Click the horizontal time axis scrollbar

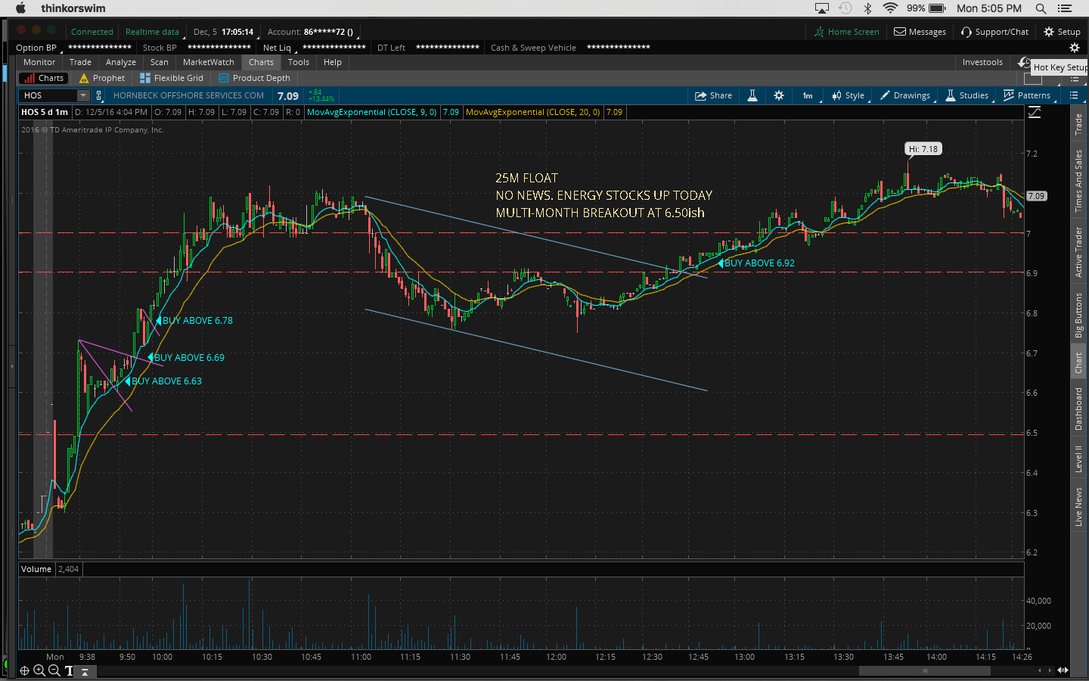click(923, 670)
